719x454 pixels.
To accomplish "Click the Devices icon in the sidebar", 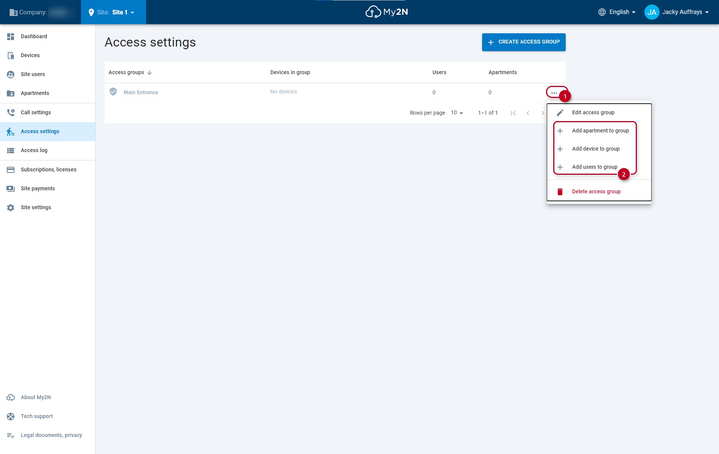I will pos(11,56).
